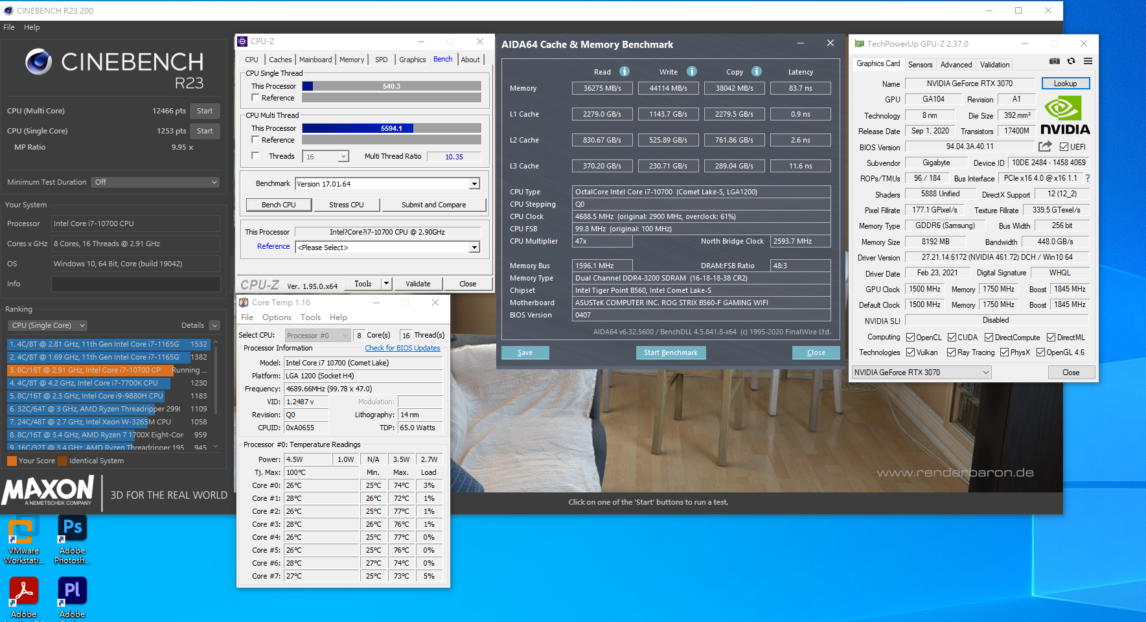This screenshot has height=622, width=1146.
Task: Toggle the DirectCompute checkbox in GPU-Z
Action: [x=989, y=338]
